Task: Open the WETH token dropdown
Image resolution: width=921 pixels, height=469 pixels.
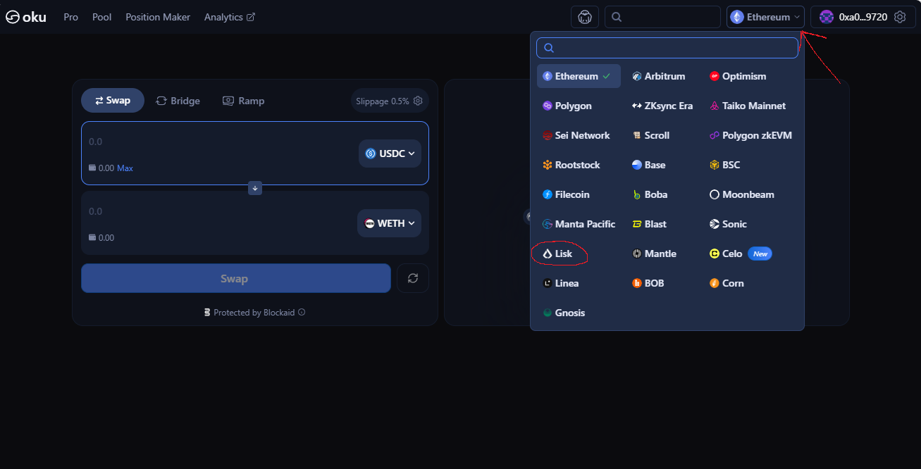Action: (389, 223)
